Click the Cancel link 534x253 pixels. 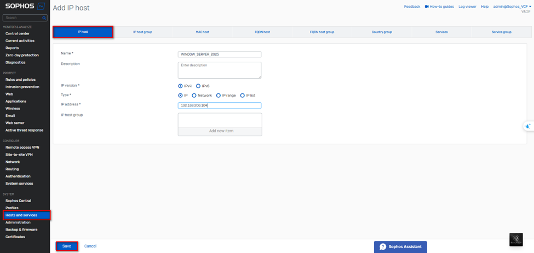point(90,246)
